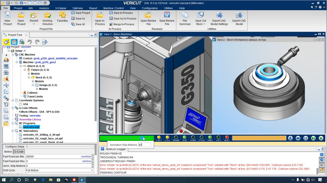Toggle the OPTI status light
Image resolution: width=327 pixels, height=183 pixels.
point(219,138)
